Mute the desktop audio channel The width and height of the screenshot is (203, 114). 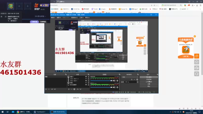coord(114,81)
